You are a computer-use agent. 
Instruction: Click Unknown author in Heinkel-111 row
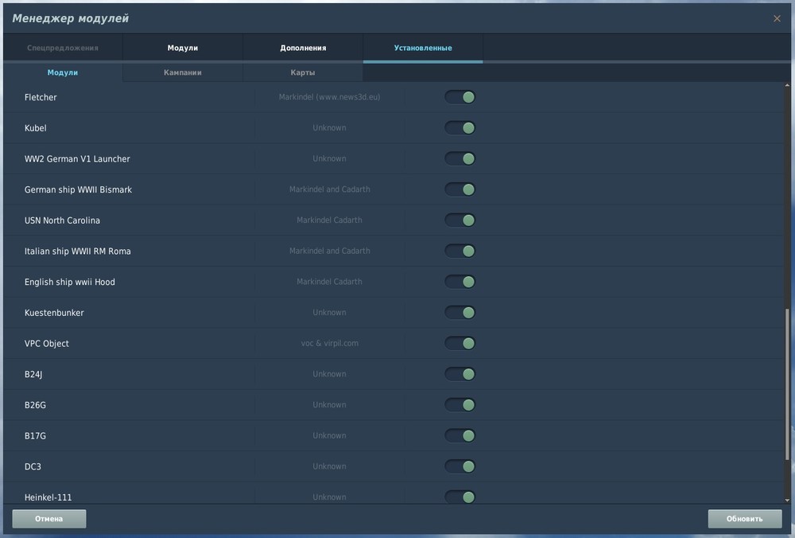click(x=330, y=497)
